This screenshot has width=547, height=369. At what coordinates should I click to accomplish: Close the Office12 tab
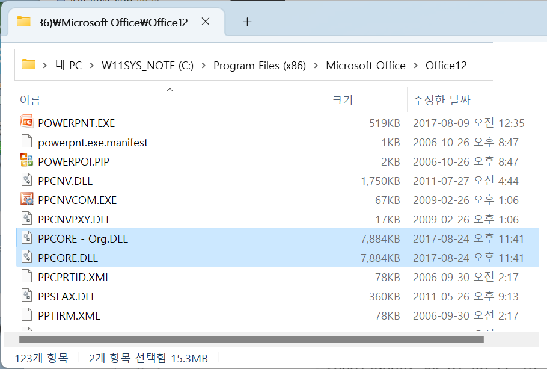[206, 22]
